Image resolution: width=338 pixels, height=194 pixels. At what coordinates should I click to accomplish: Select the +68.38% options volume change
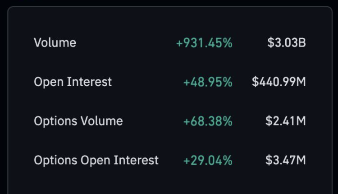coord(208,121)
